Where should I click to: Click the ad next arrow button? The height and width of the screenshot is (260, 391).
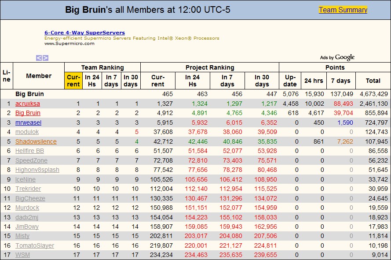point(45,58)
